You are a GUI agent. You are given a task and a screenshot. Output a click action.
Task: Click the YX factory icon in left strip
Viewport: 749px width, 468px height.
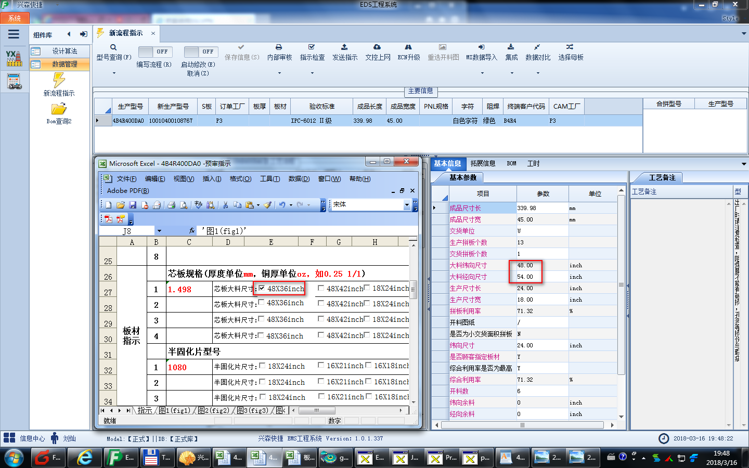click(14, 58)
